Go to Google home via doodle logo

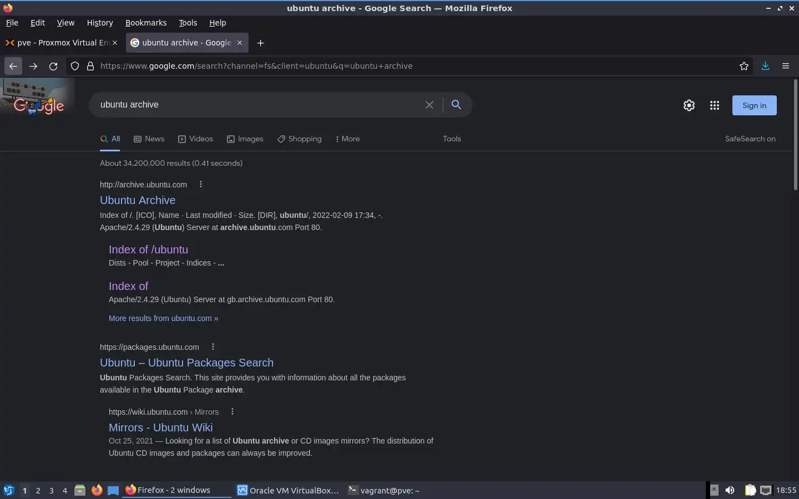coord(38,96)
